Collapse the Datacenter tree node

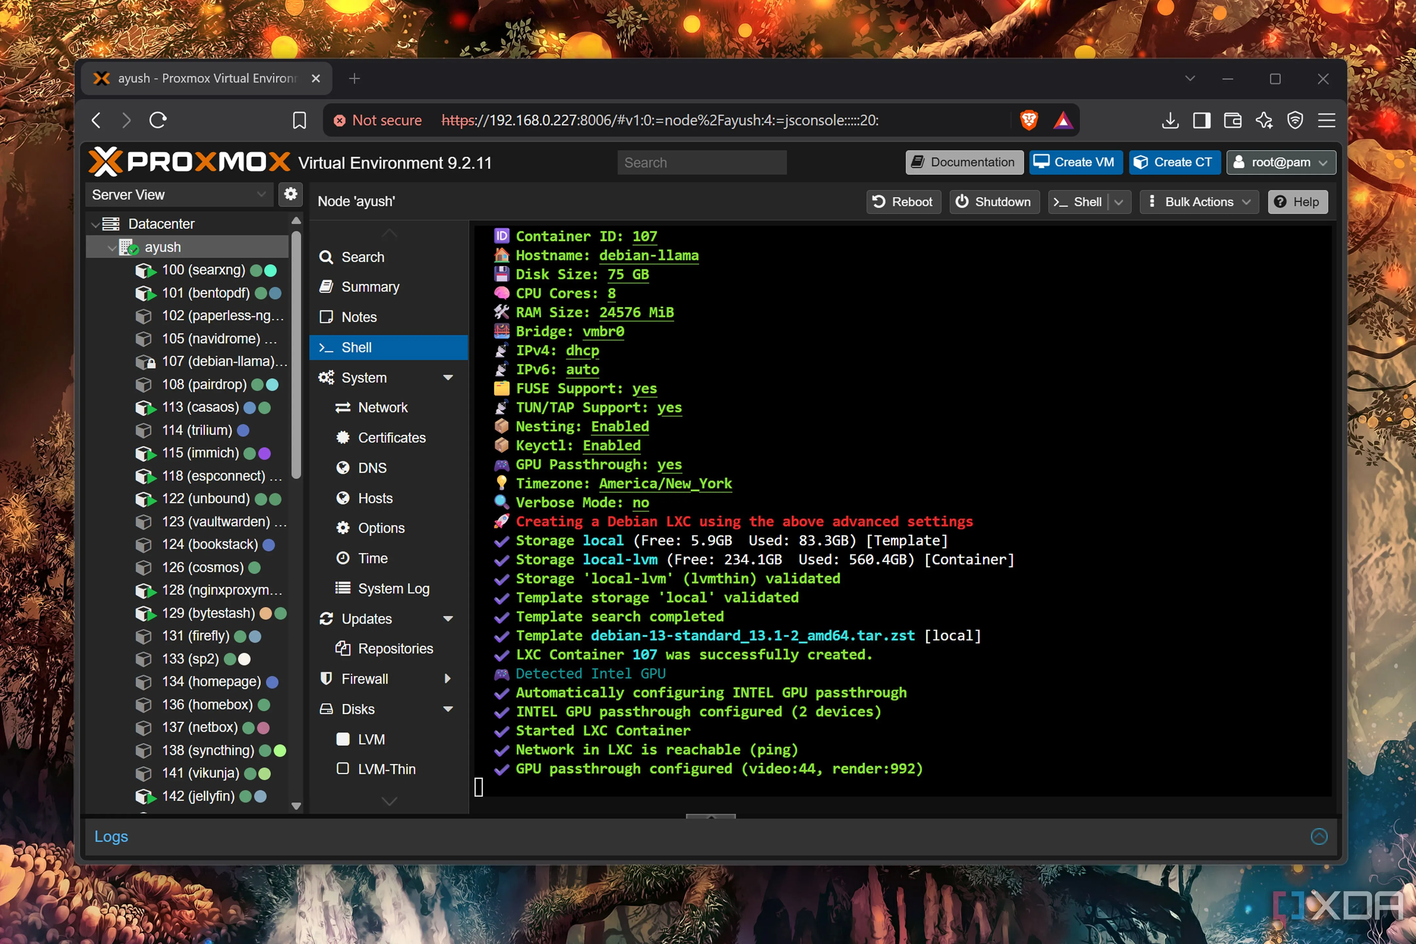(95, 225)
